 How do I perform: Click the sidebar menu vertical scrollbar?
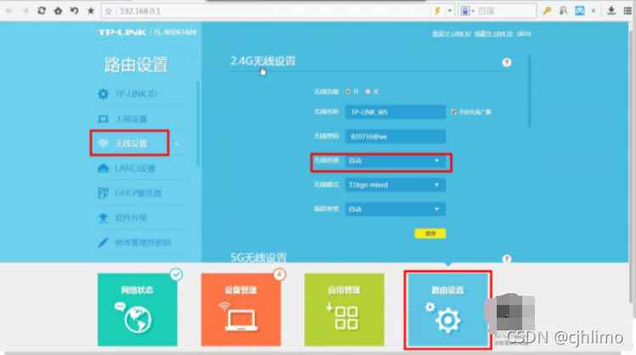[198, 124]
